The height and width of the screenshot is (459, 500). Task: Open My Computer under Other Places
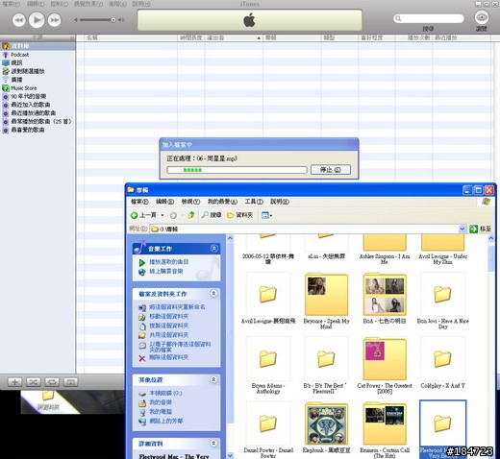156,412
